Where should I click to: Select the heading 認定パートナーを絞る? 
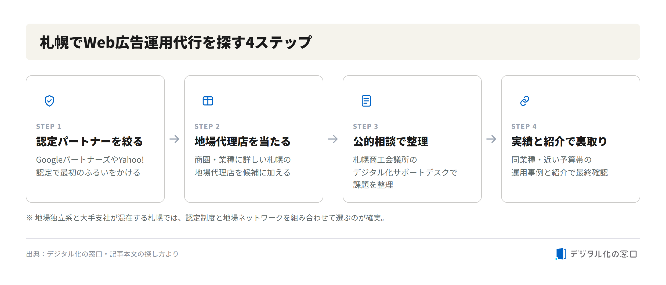89,141
